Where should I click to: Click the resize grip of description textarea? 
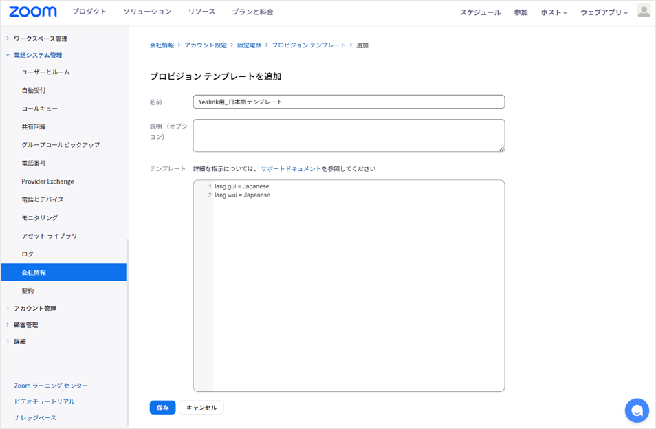(501, 148)
